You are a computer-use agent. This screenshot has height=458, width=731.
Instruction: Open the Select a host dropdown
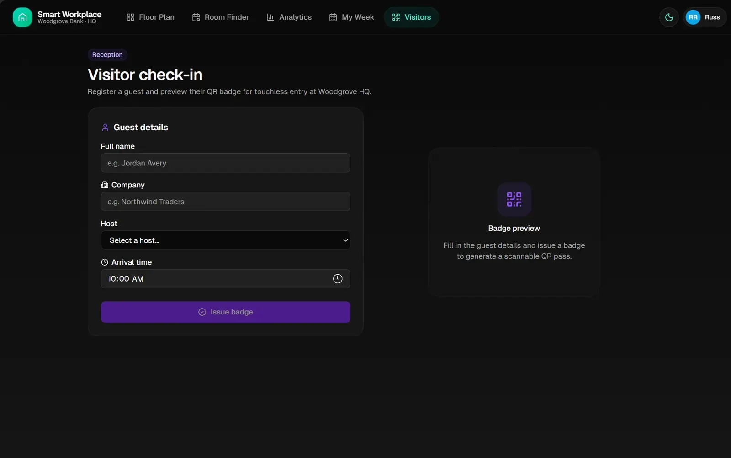click(x=225, y=240)
